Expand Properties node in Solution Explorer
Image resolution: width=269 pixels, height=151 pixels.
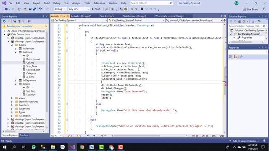234,37
